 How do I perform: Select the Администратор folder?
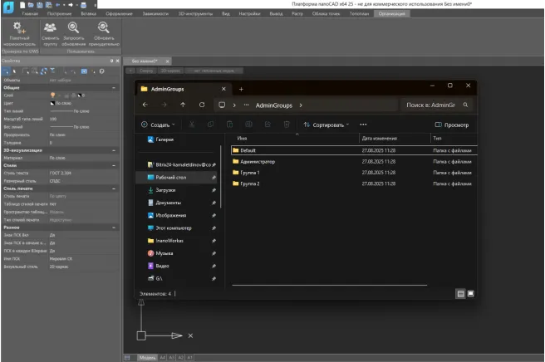(258, 161)
